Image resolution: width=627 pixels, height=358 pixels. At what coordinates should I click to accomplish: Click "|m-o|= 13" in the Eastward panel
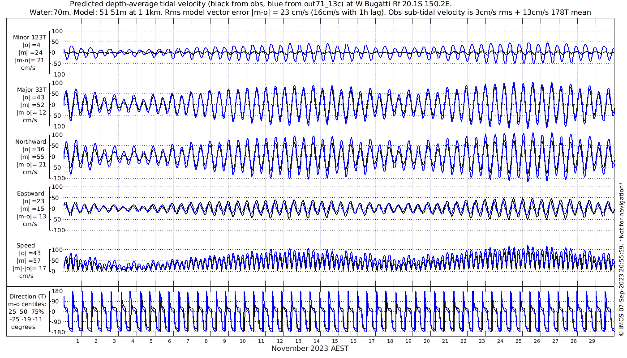point(30,217)
